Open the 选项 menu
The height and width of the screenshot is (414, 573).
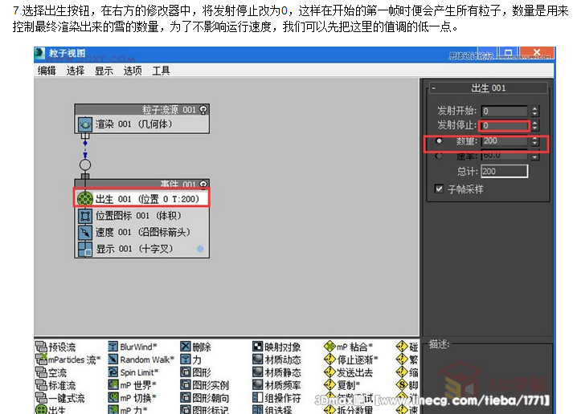pyautogui.click(x=133, y=71)
